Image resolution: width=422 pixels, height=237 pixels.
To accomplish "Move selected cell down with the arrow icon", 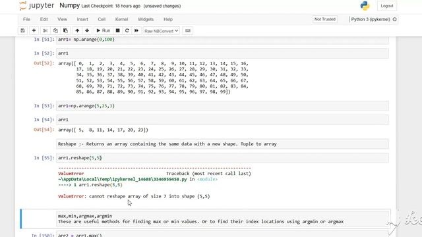I will 87,31.
